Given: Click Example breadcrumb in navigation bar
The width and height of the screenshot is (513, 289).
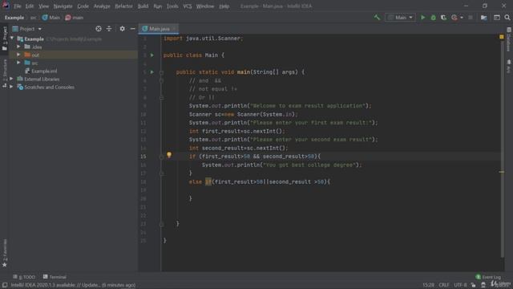Looking at the screenshot, I should (x=14, y=18).
